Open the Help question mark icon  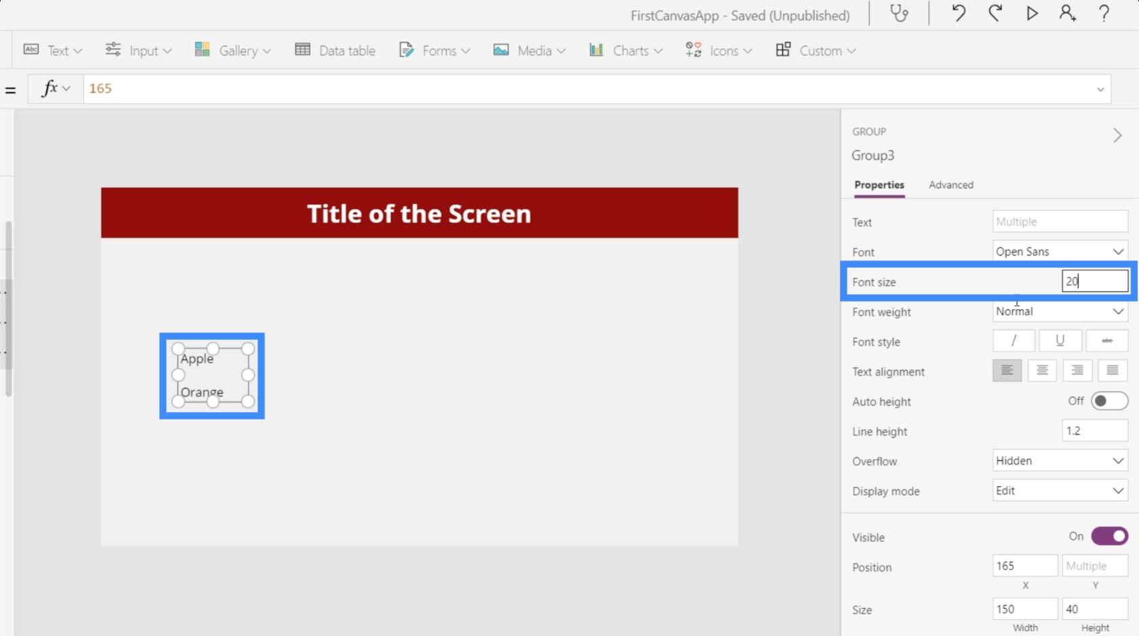pyautogui.click(x=1104, y=14)
